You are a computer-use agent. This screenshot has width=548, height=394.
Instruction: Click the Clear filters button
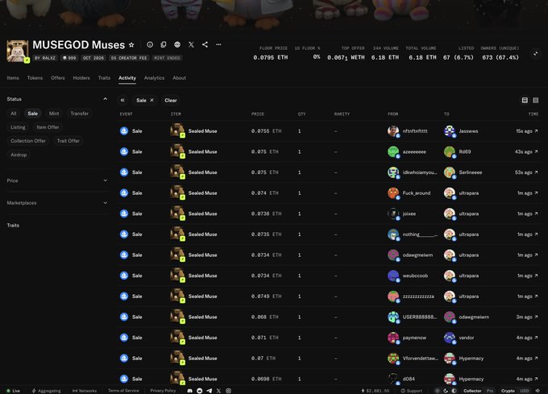(171, 100)
